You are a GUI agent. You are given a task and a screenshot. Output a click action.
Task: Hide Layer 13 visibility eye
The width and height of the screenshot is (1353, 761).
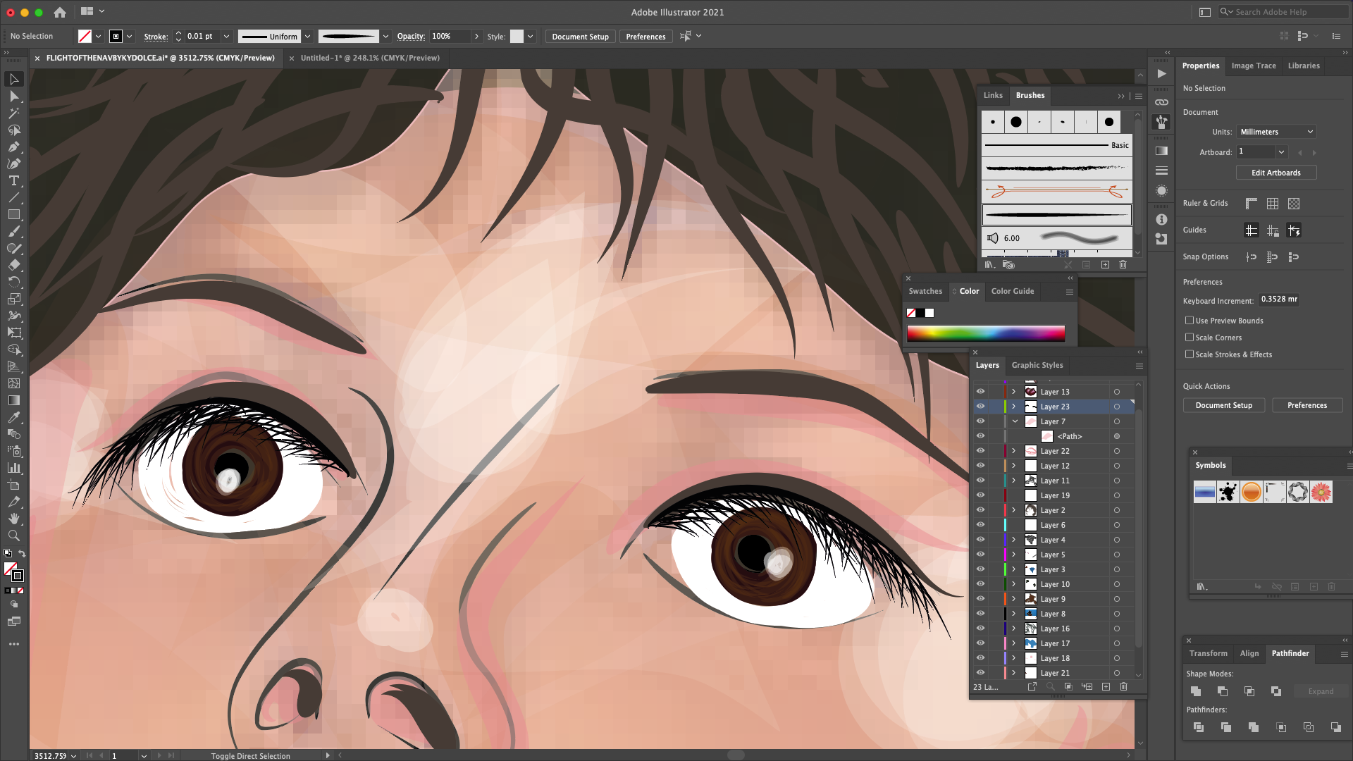click(980, 392)
